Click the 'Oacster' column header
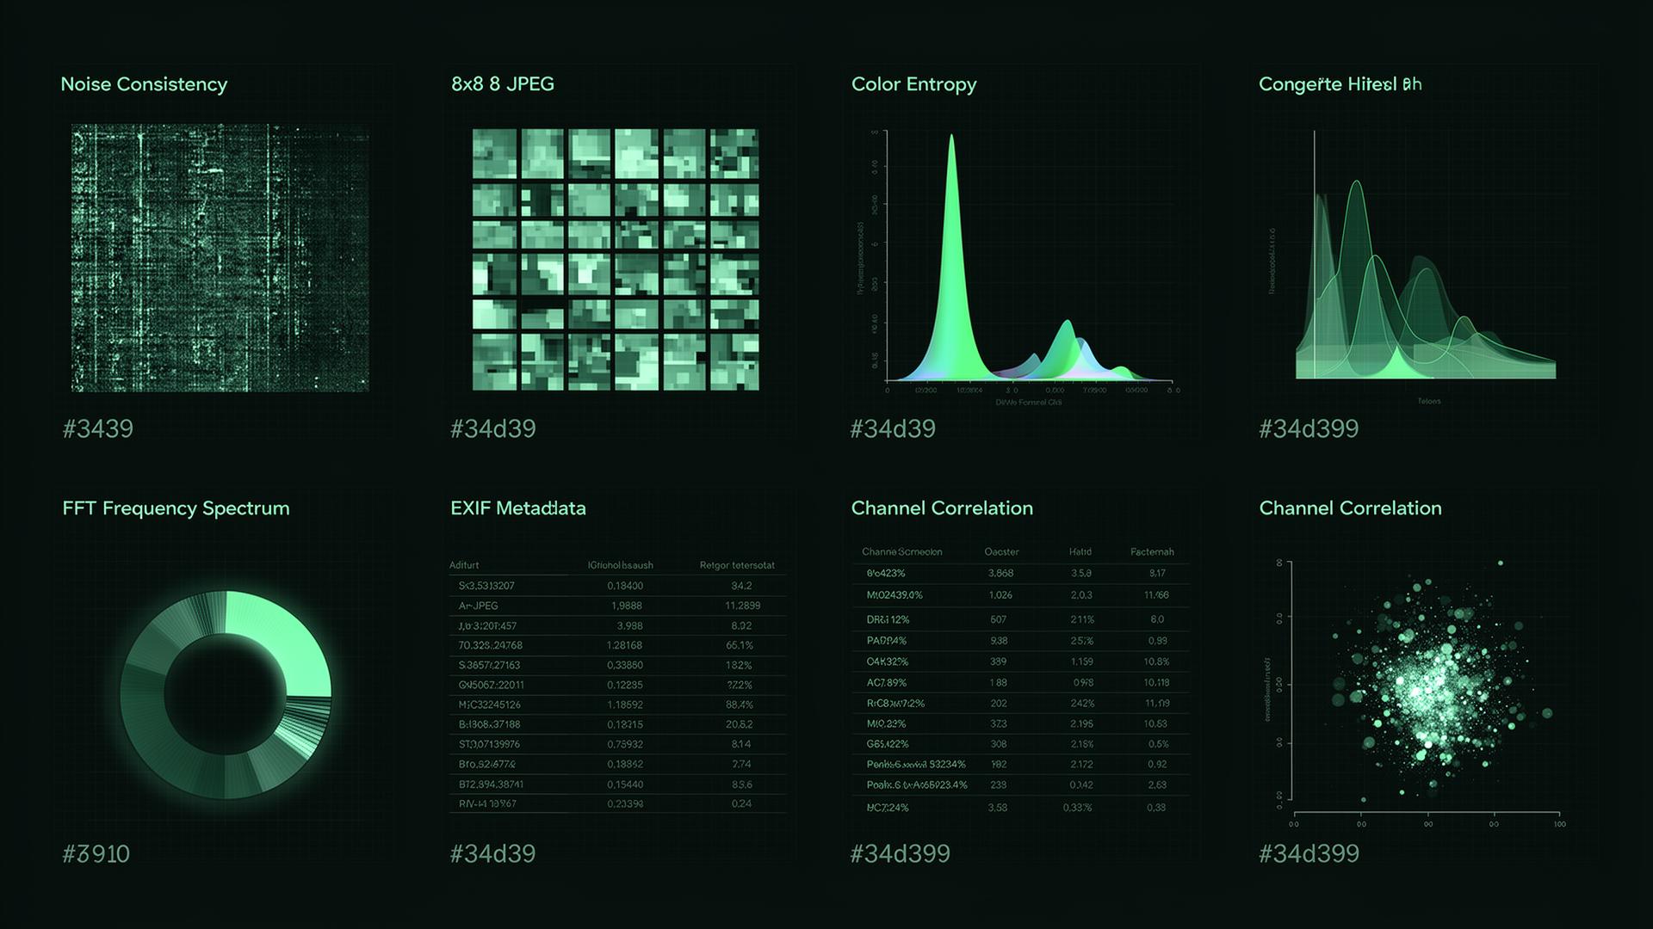 [1001, 552]
